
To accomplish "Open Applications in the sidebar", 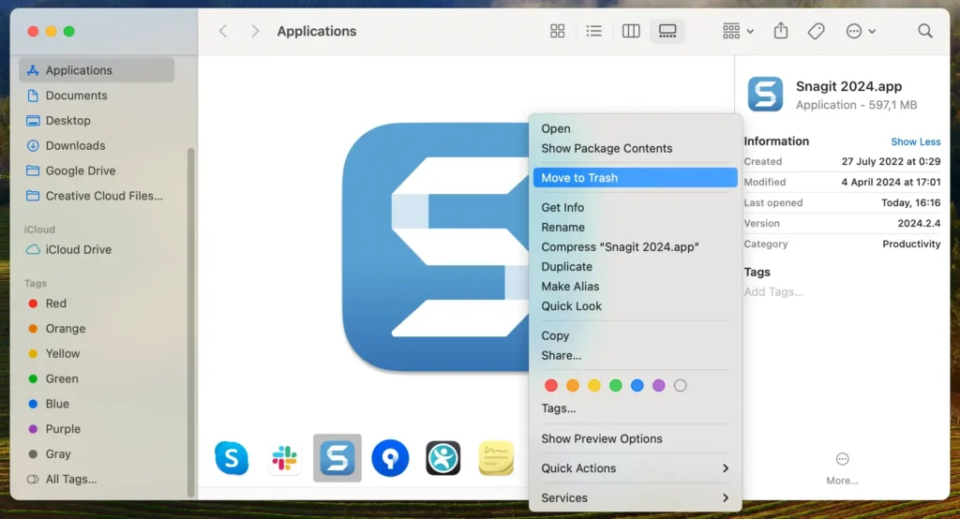I will [97, 70].
